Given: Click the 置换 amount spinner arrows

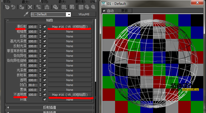Looking at the screenshot, I should pos(40,90).
